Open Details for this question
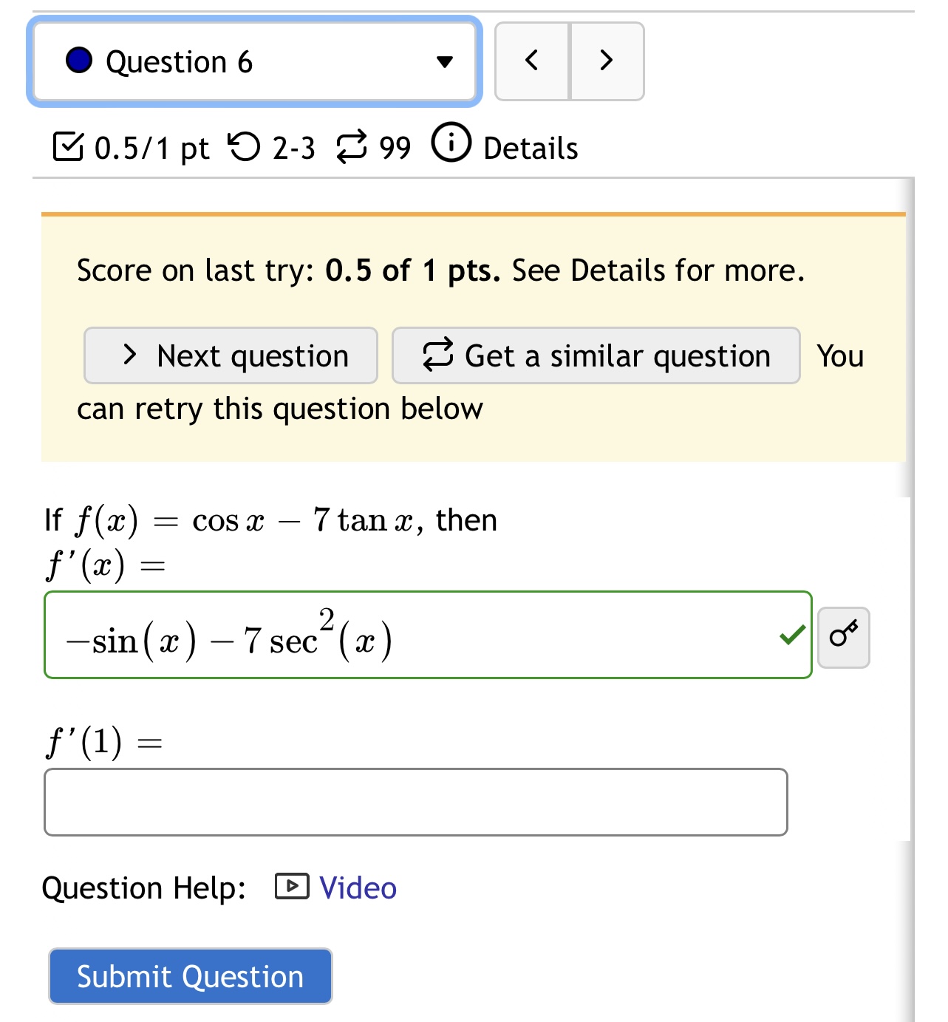 tap(529, 148)
